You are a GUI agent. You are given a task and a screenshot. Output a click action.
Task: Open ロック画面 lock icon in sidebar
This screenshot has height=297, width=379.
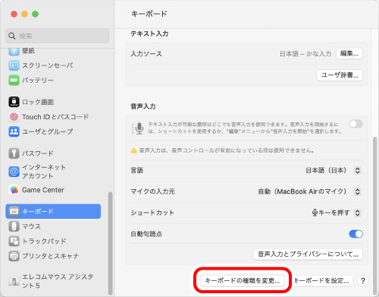(x=14, y=102)
